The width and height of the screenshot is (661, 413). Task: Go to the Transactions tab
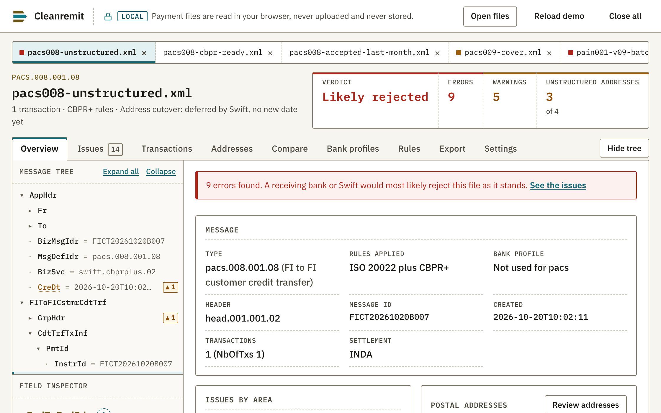click(167, 149)
